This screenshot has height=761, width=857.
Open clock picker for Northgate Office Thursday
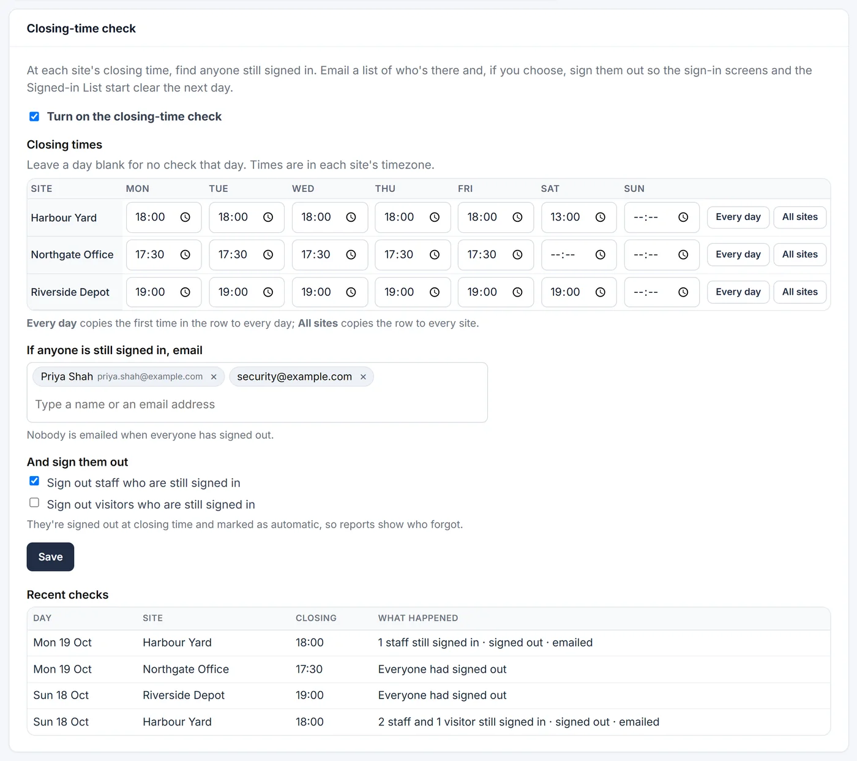click(435, 255)
